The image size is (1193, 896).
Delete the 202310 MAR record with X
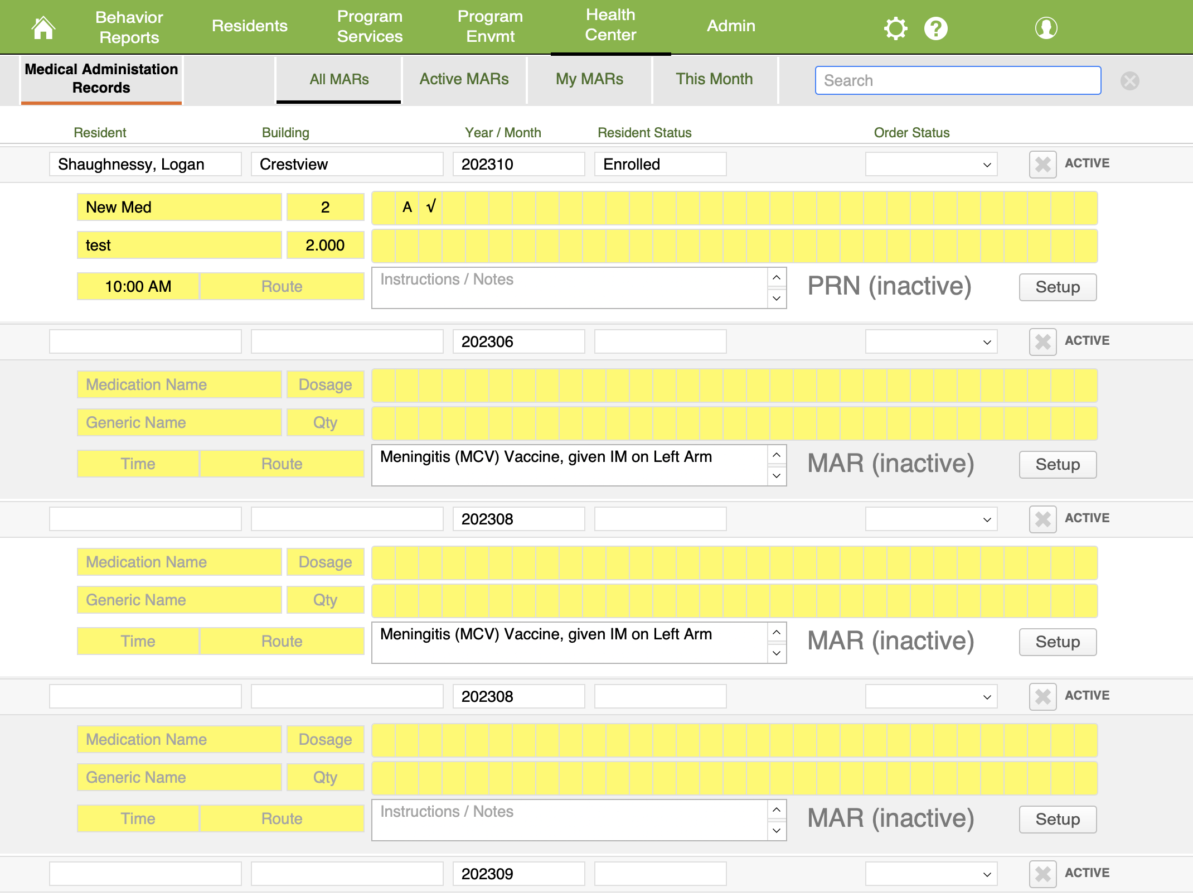pyautogui.click(x=1043, y=165)
